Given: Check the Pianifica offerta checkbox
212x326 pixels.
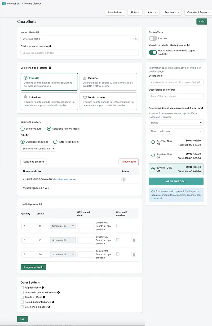Looking at the screenshot, I should click(22, 297).
